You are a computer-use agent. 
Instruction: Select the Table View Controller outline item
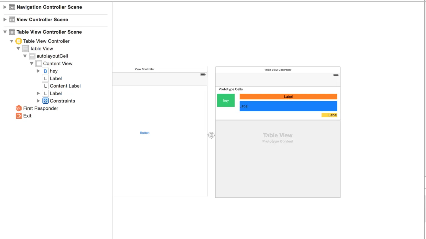[46, 41]
